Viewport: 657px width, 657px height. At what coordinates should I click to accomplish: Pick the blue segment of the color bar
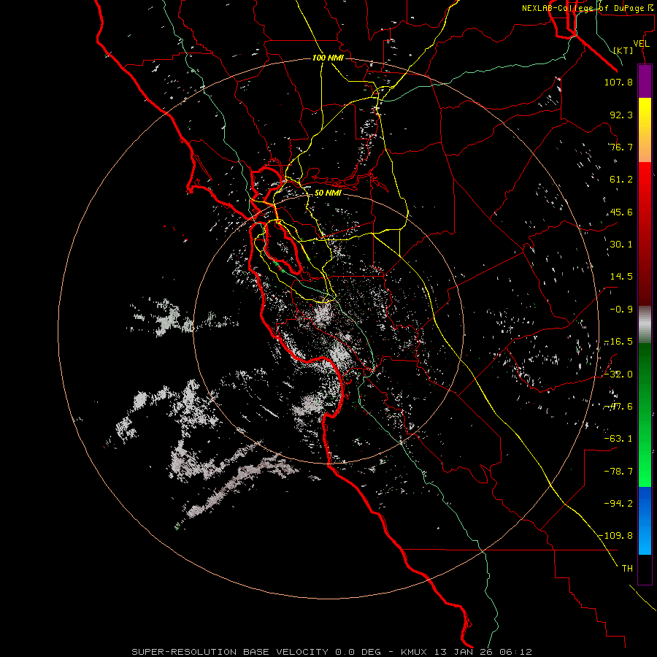coord(645,520)
